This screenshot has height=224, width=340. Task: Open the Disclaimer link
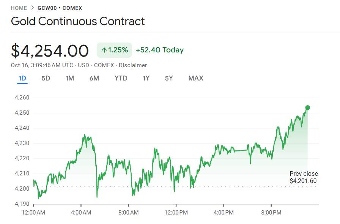pyautogui.click(x=133, y=65)
